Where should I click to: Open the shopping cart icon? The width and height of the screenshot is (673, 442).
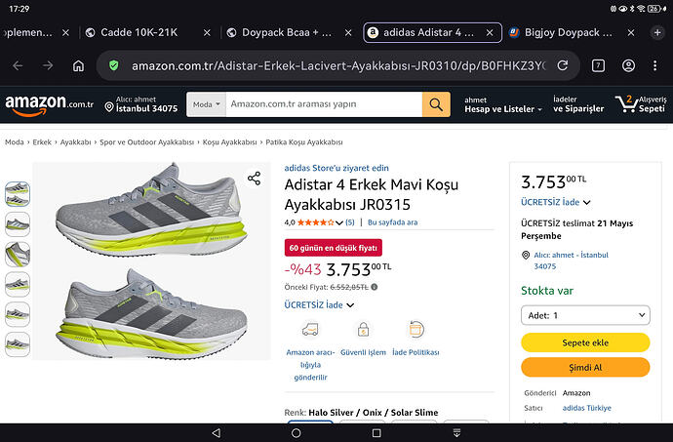click(626, 104)
